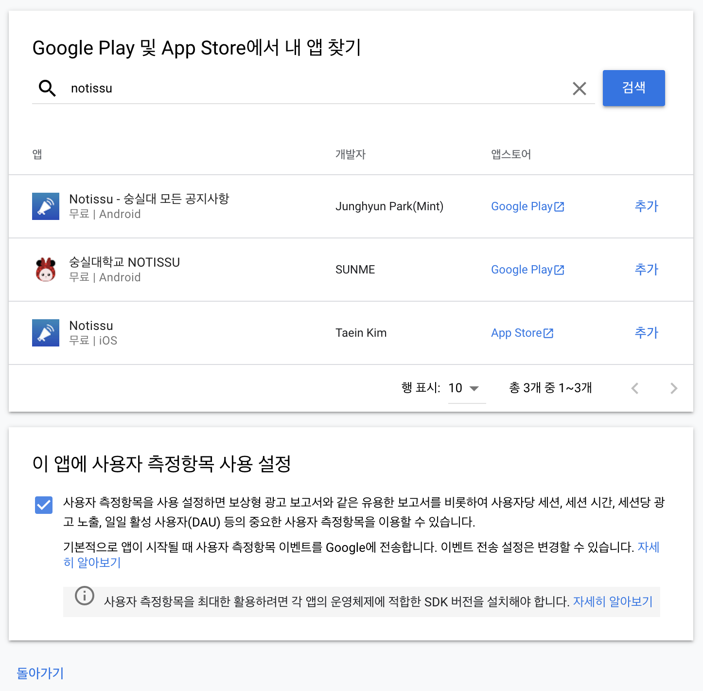This screenshot has width=703, height=691.
Task: Click the Notissu - 숭실대 모든 공지사항 app icon
Action: point(46,206)
